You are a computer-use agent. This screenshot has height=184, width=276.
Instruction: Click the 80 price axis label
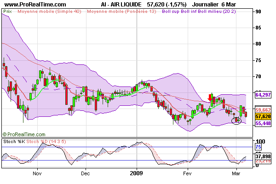tap(258, 44)
